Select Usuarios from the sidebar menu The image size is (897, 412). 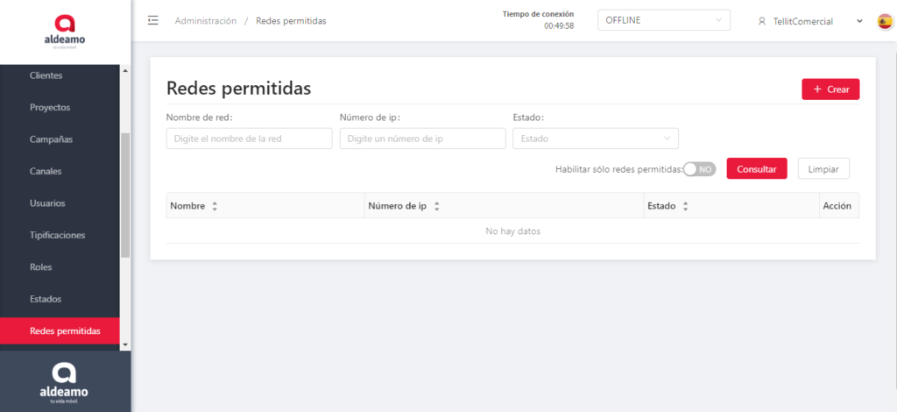tap(47, 203)
